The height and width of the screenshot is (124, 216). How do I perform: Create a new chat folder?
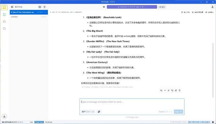click(x=40, y=7)
